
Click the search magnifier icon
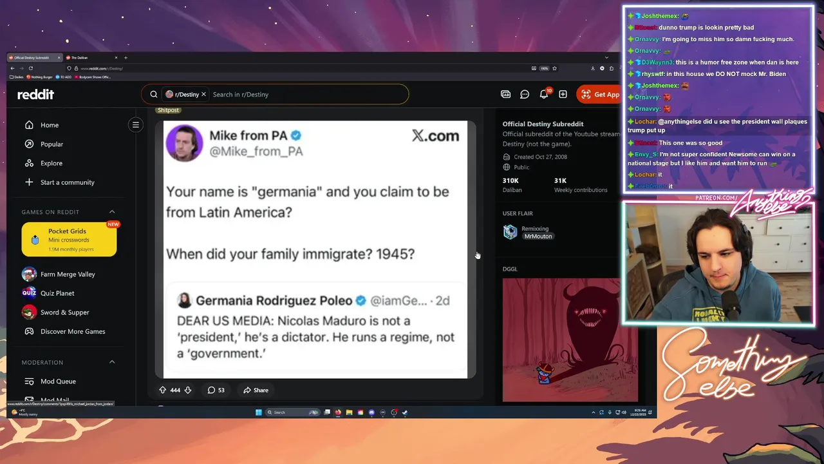tap(154, 94)
